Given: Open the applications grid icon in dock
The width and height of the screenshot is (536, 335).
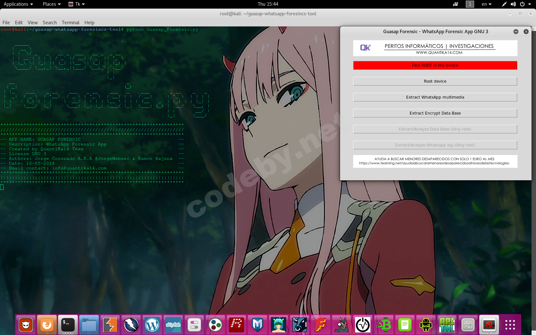Looking at the screenshot, I should [510, 325].
